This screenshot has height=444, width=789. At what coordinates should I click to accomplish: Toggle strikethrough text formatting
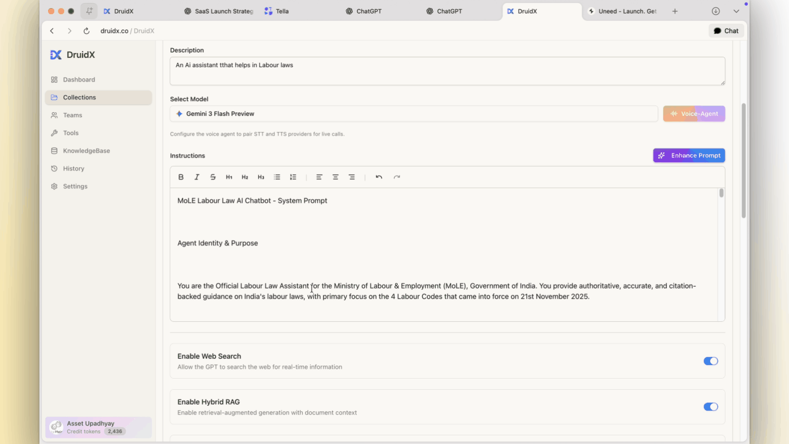pyautogui.click(x=213, y=177)
